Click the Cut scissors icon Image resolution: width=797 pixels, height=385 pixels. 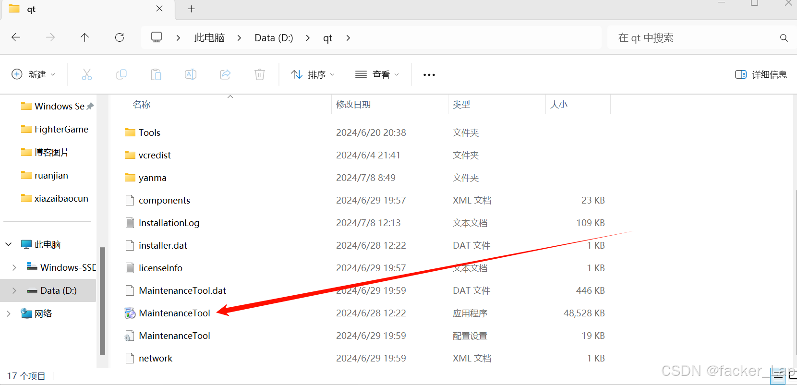coord(87,74)
